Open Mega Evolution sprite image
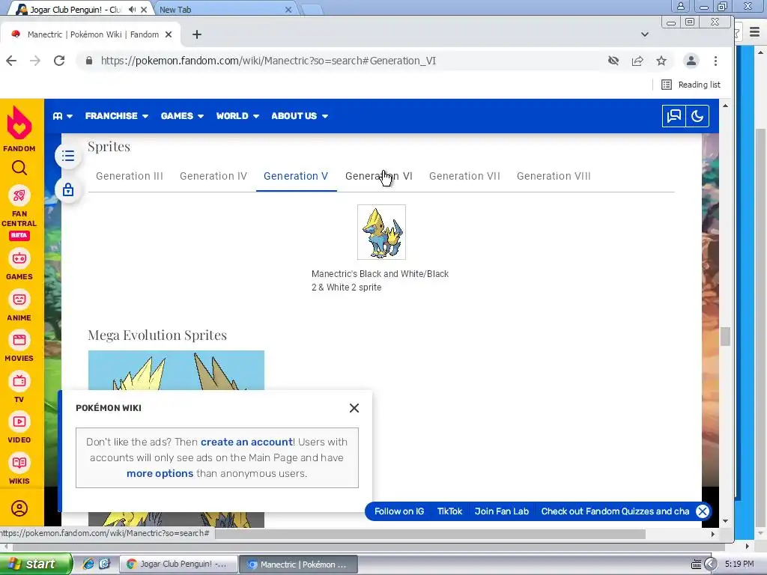 (x=176, y=370)
